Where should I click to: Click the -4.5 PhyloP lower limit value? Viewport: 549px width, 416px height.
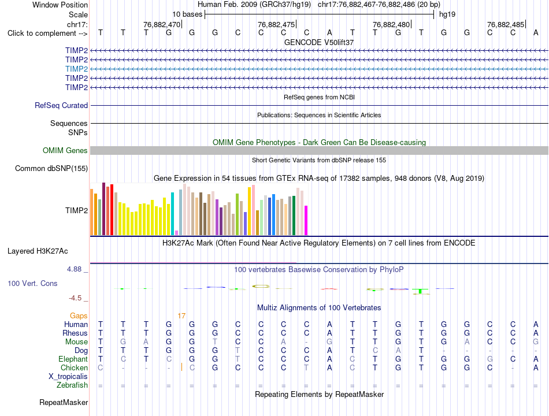[75, 298]
